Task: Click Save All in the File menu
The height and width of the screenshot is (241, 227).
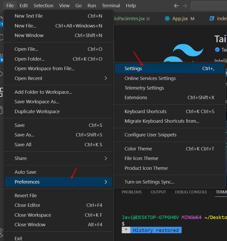Action: click(23, 145)
